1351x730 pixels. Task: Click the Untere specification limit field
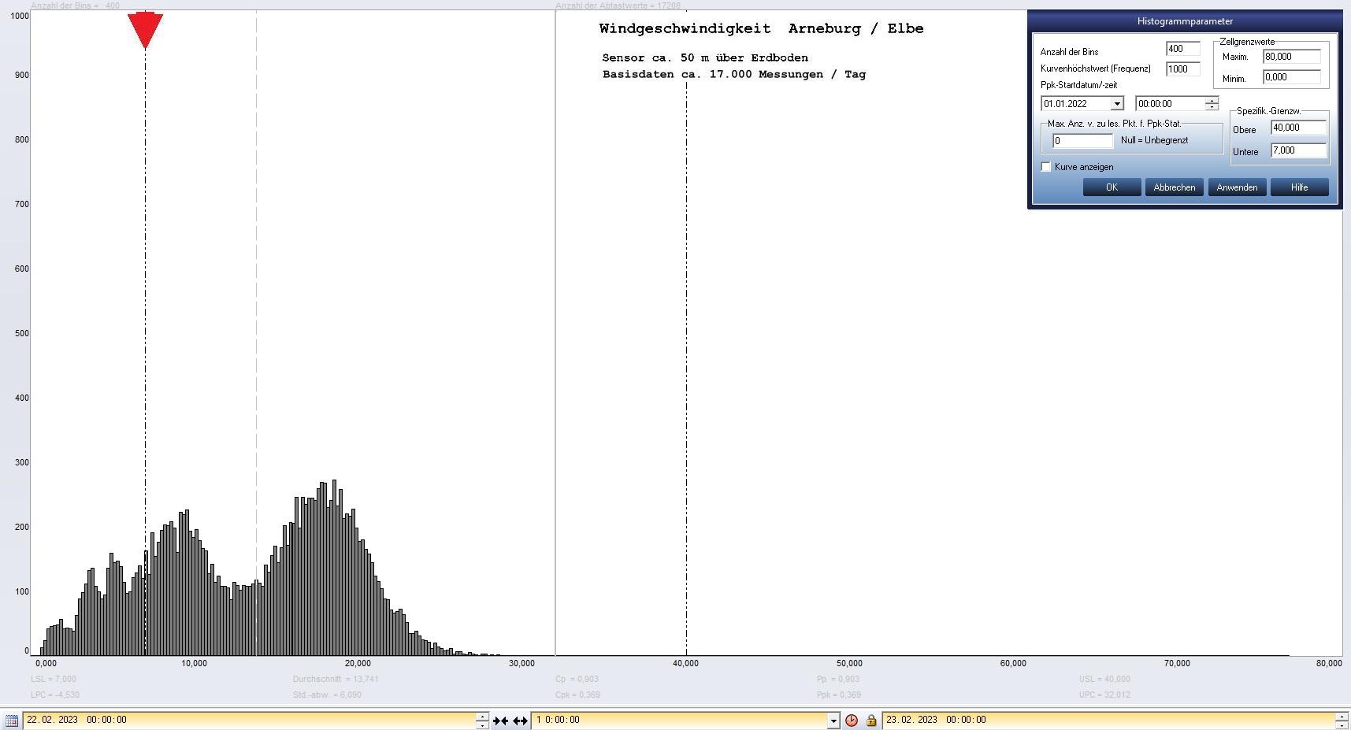(x=1298, y=150)
